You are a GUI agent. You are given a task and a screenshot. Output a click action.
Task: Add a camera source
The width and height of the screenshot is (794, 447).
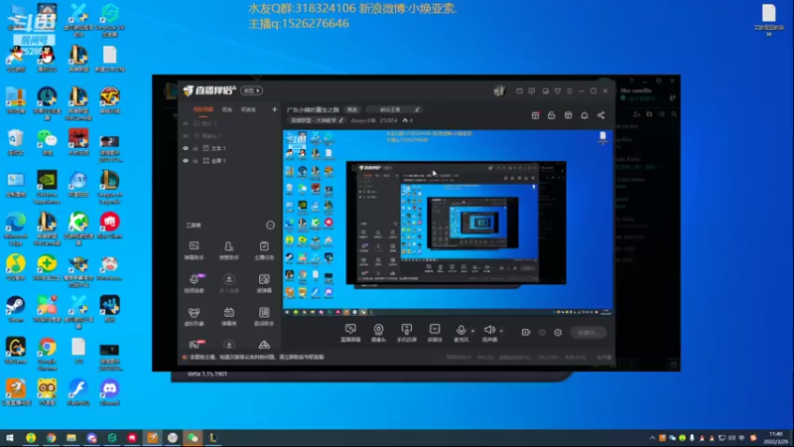[x=378, y=333]
